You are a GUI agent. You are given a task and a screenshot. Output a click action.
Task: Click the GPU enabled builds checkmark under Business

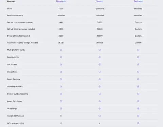[138, 123]
